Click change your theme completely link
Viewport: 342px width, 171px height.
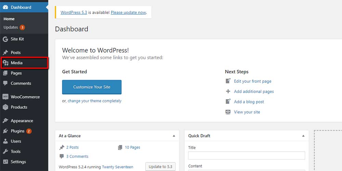[x=94, y=101]
